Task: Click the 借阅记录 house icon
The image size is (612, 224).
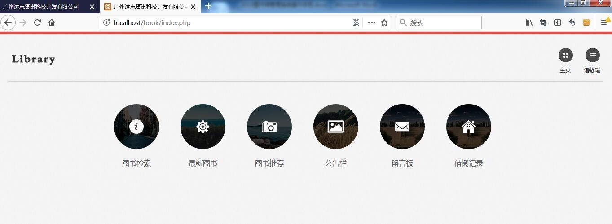Action: coord(469,127)
